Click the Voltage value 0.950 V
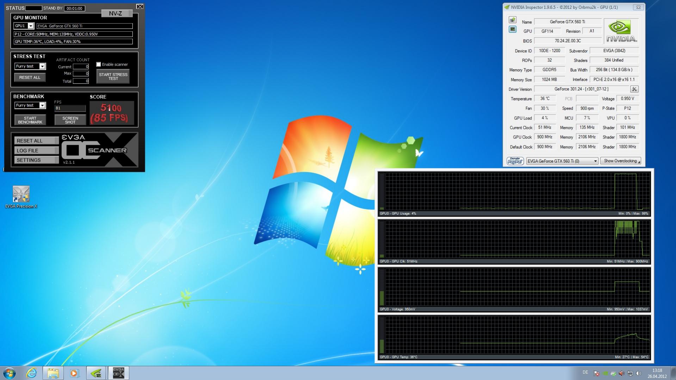676x380 pixels. coord(628,99)
